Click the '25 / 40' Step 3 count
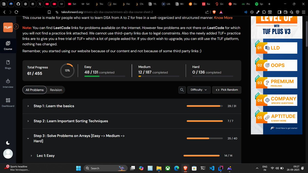This screenshot has width=308, height=173. [232, 138]
